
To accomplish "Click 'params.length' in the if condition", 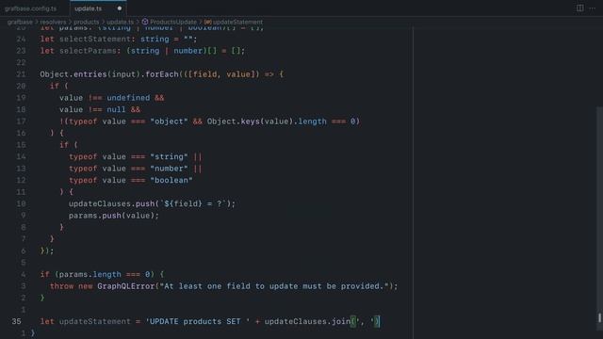I will click(x=90, y=274).
